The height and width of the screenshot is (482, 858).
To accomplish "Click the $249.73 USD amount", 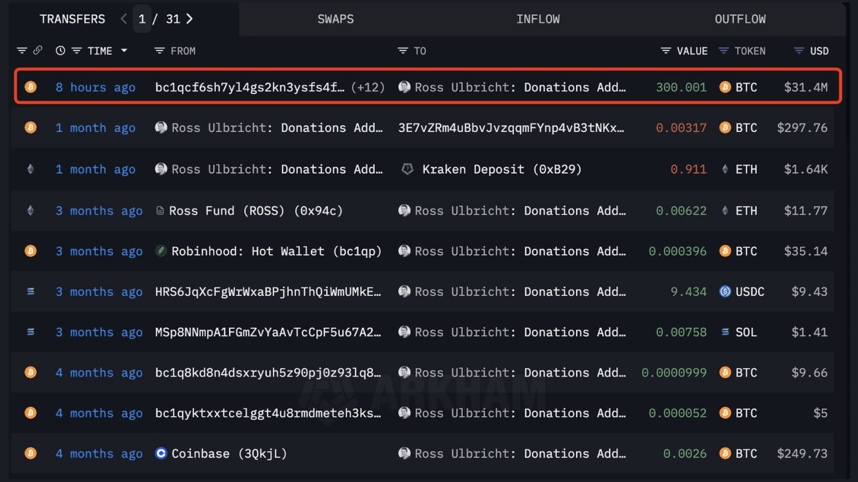I will click(802, 453).
